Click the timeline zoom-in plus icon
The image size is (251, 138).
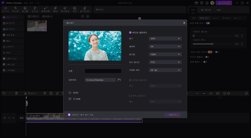[x=246, y=94]
